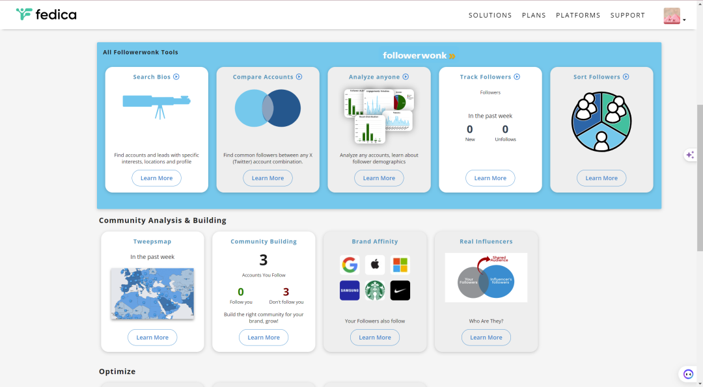Click the Tweepsmap world map thumbnail
The image size is (703, 387).
[x=152, y=293]
